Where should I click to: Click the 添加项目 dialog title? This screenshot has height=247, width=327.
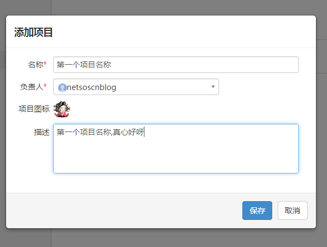point(33,32)
